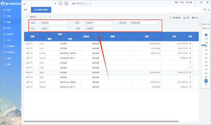Toggle the 显示辅助项 switch
This screenshot has width=211, height=125.
pyautogui.click(x=169, y=18)
